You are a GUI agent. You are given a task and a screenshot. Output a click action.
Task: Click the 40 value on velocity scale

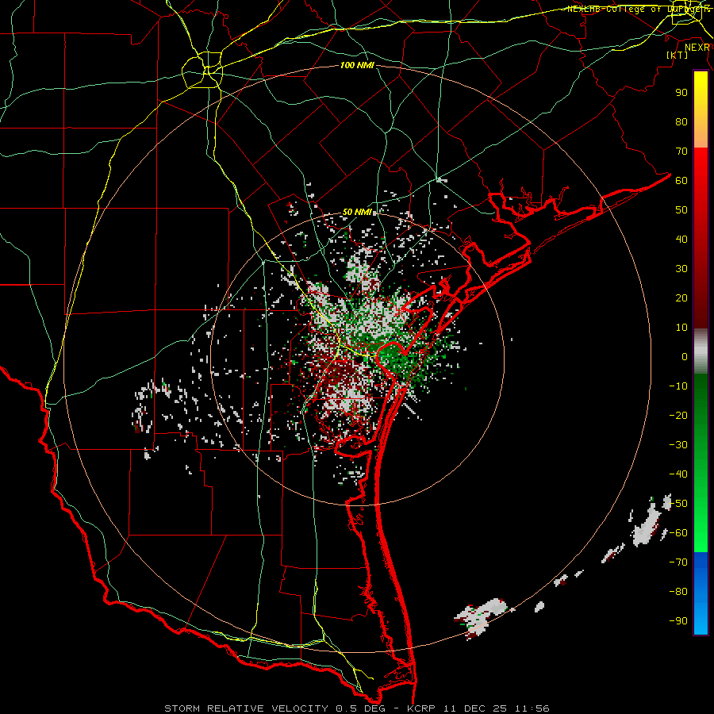click(681, 239)
